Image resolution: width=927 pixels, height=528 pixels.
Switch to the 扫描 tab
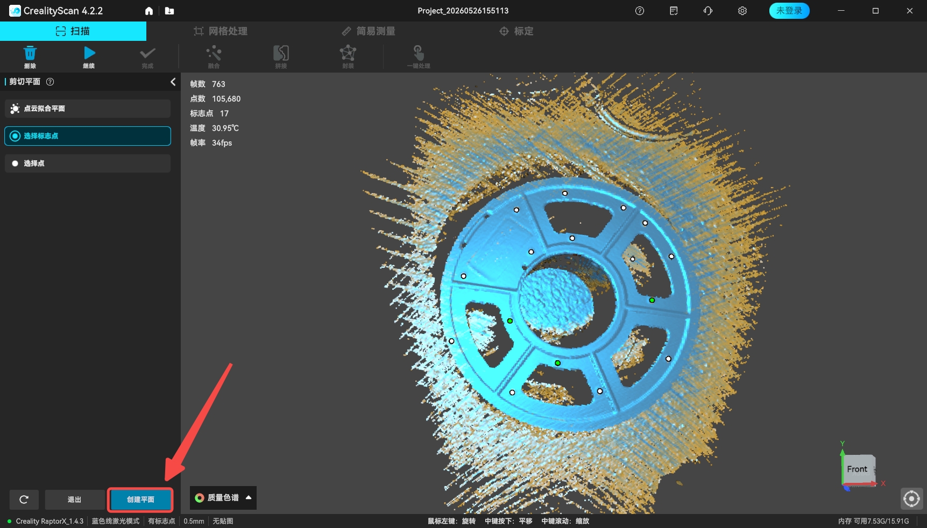tap(73, 31)
